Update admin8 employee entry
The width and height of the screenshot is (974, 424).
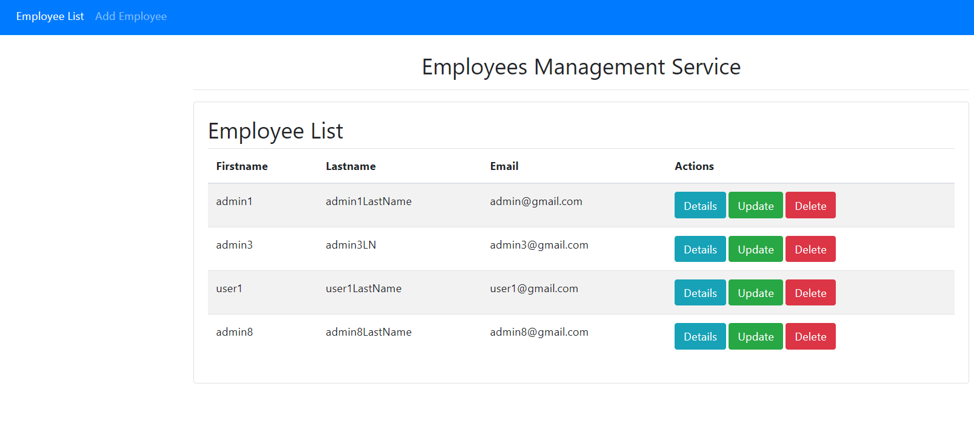tap(755, 336)
